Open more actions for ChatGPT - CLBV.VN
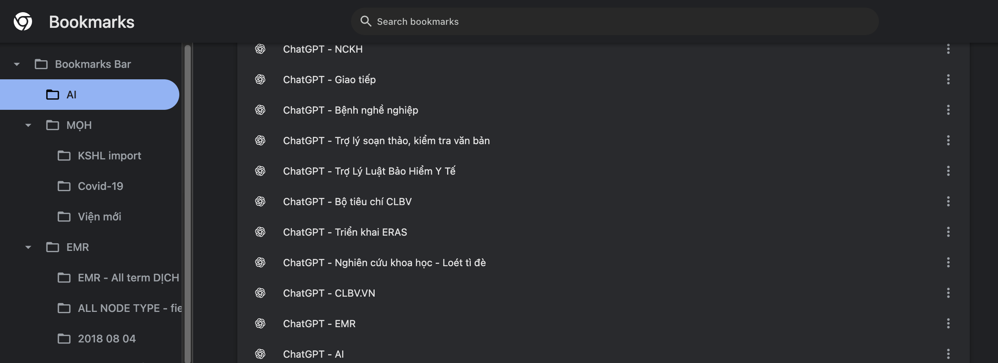This screenshot has width=998, height=363. pos(948,293)
